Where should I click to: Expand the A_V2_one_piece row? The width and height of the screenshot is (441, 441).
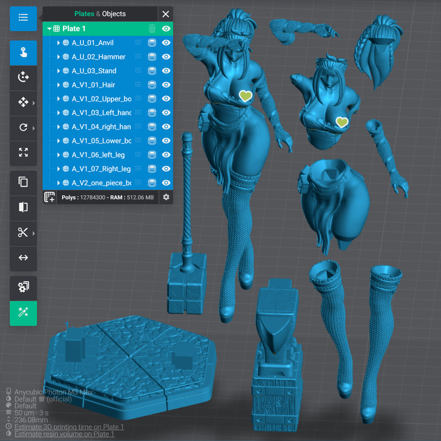58,183
